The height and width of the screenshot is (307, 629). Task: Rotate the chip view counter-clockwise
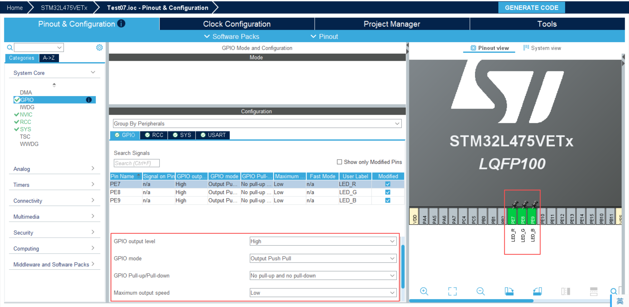click(x=537, y=291)
